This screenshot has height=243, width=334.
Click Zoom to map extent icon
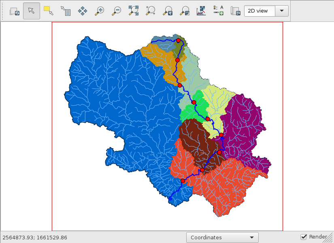click(134, 11)
